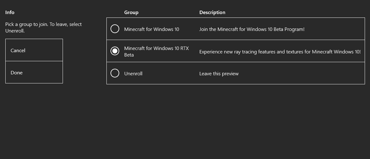Image resolution: width=370 pixels, height=159 pixels.
Task: Click the word "Unenroll." in the Info instructions
Action: 15,31
